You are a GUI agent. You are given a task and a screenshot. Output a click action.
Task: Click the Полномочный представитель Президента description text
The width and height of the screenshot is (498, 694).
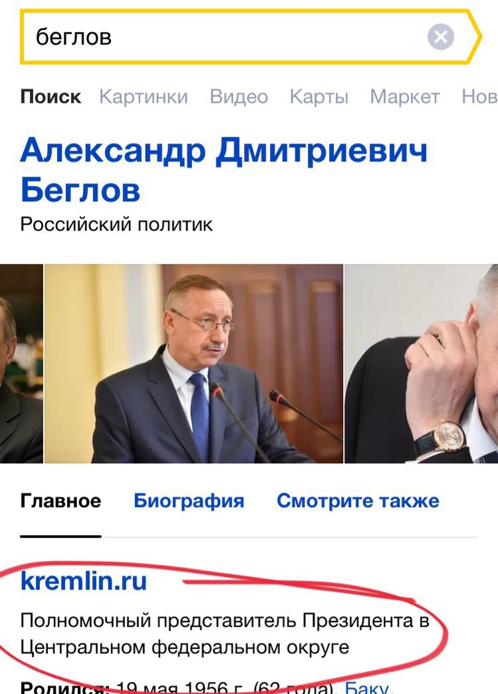click(x=225, y=634)
